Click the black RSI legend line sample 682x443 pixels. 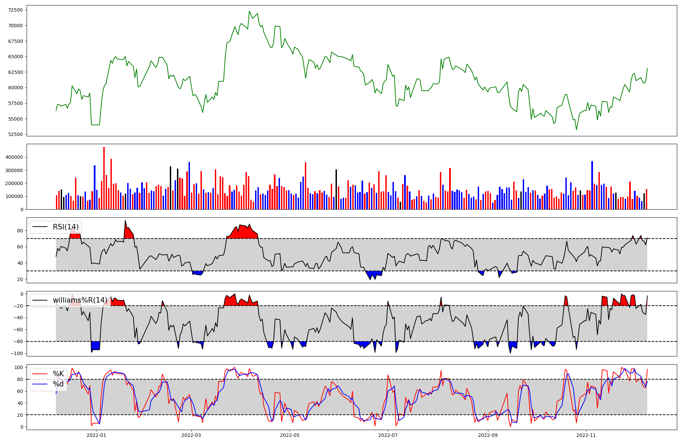(x=40, y=227)
